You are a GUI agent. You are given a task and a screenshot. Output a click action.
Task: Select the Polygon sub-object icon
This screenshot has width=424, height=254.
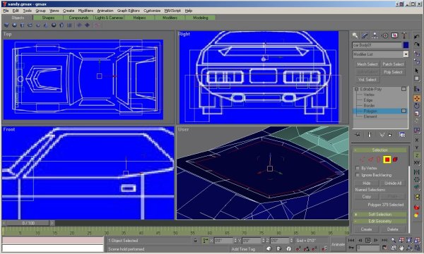tap(387, 159)
